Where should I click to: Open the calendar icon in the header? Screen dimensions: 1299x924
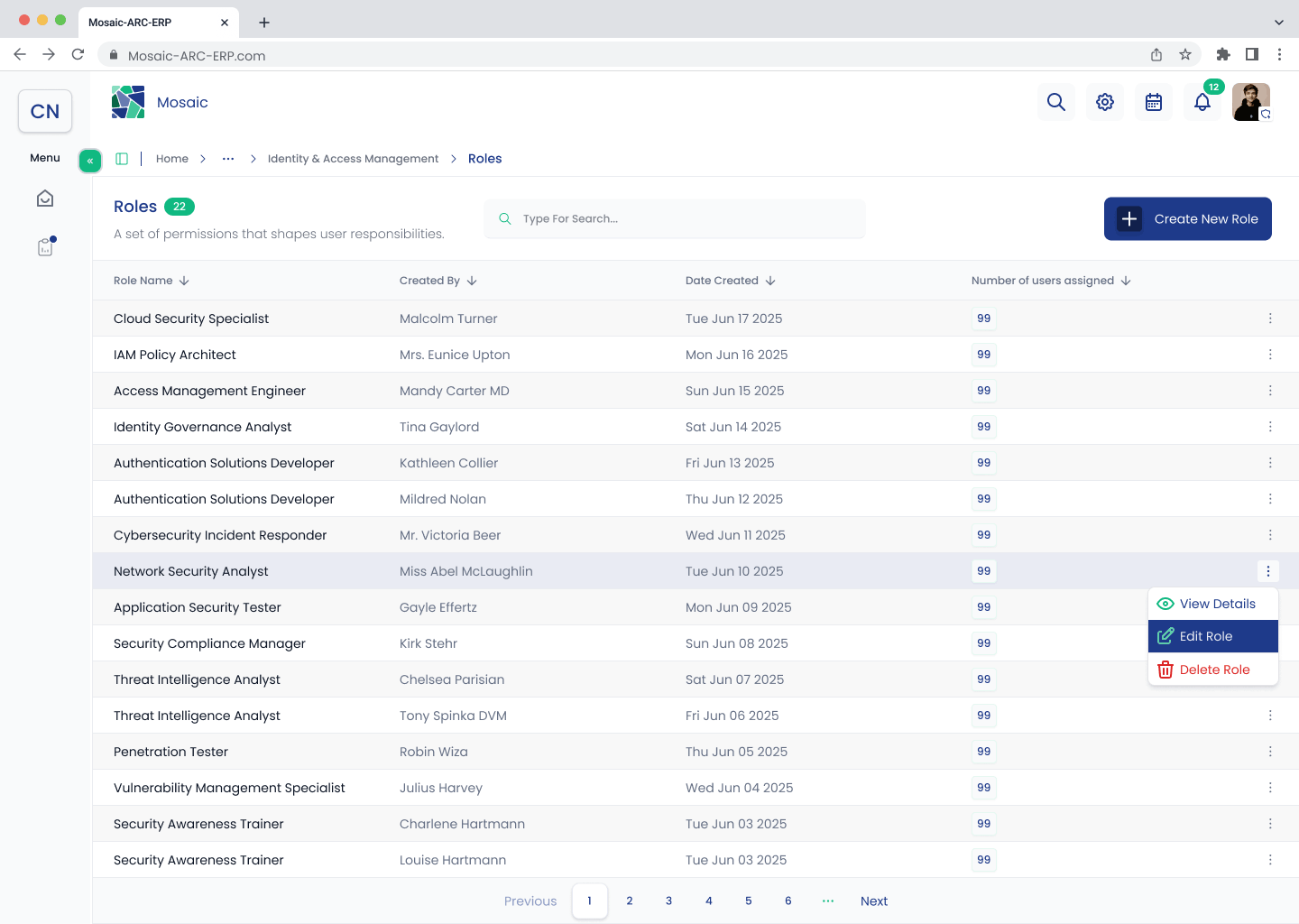pos(1154,102)
